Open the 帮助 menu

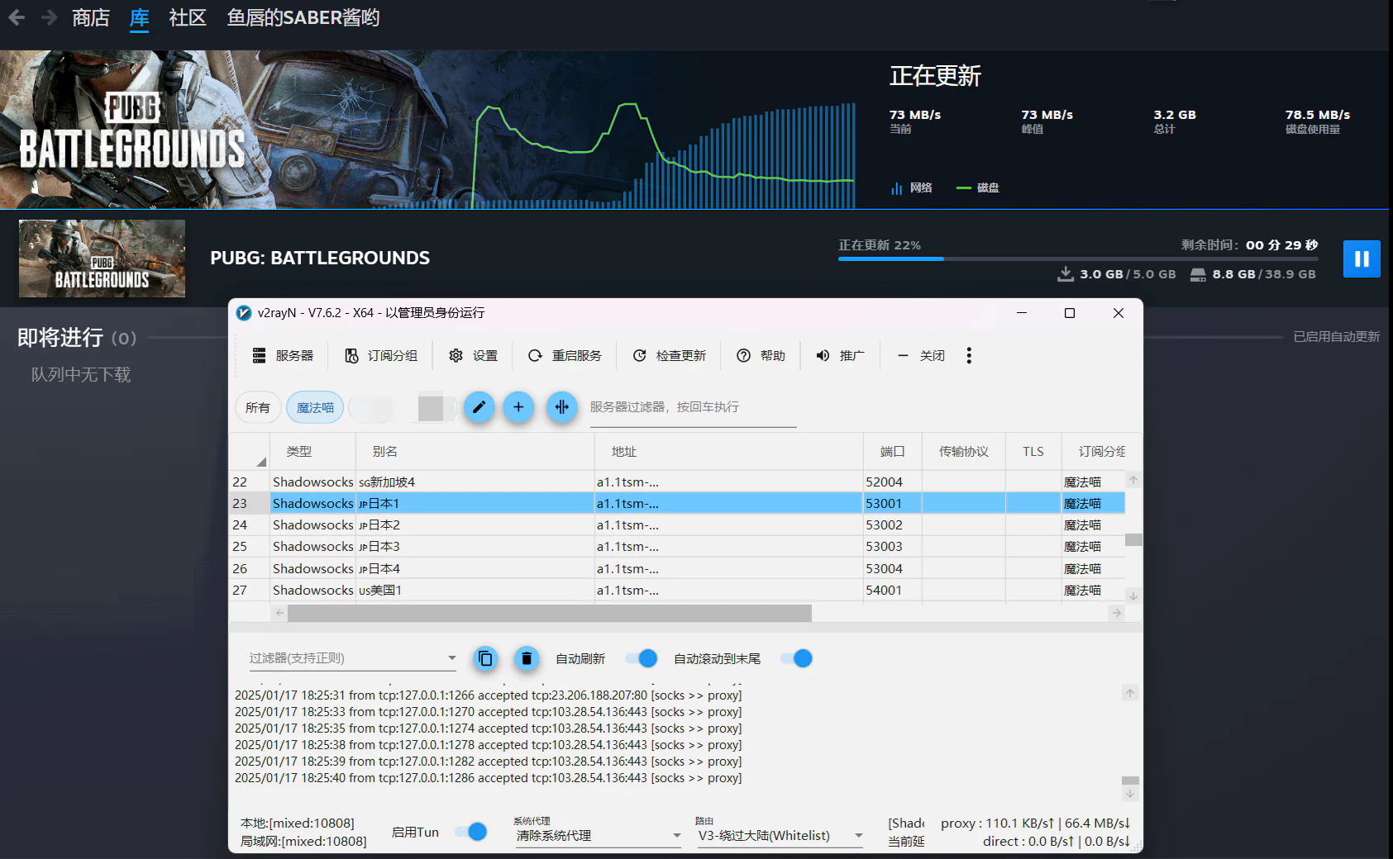click(761, 355)
